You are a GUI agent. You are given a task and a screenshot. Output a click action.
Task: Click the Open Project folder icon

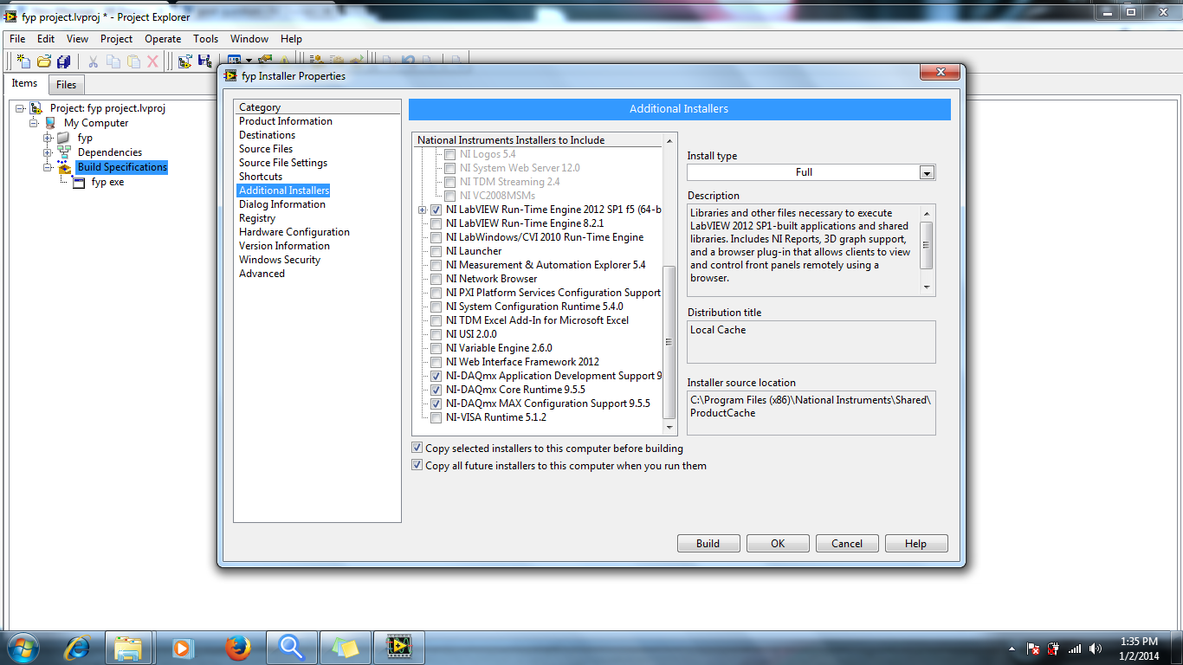click(44, 61)
